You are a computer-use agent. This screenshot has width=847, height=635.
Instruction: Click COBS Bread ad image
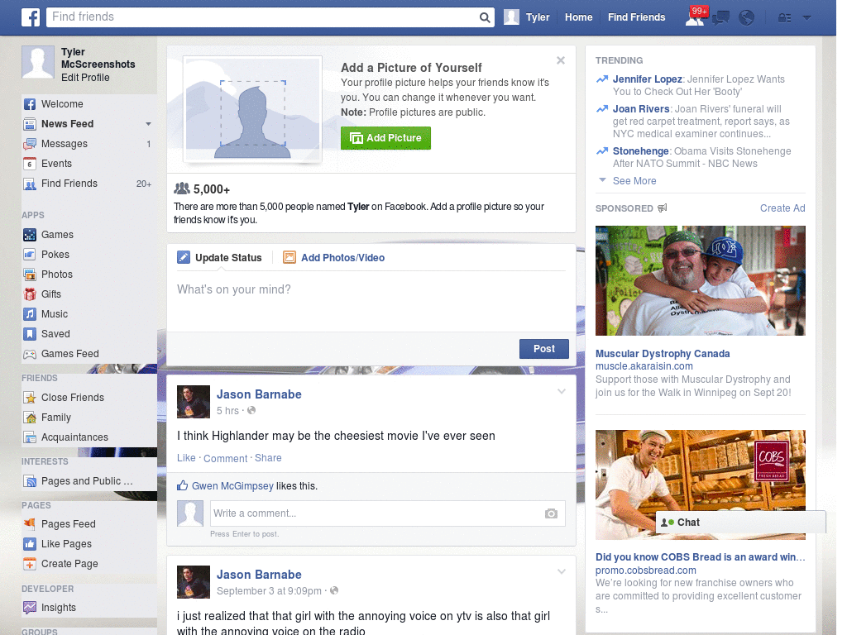pos(700,485)
